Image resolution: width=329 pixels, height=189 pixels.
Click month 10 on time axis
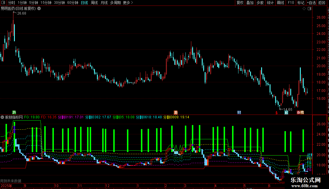(x=56, y=186)
